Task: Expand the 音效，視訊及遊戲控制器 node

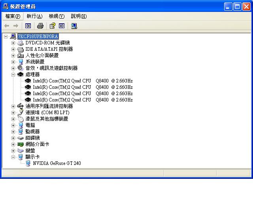Action: pos(13,68)
